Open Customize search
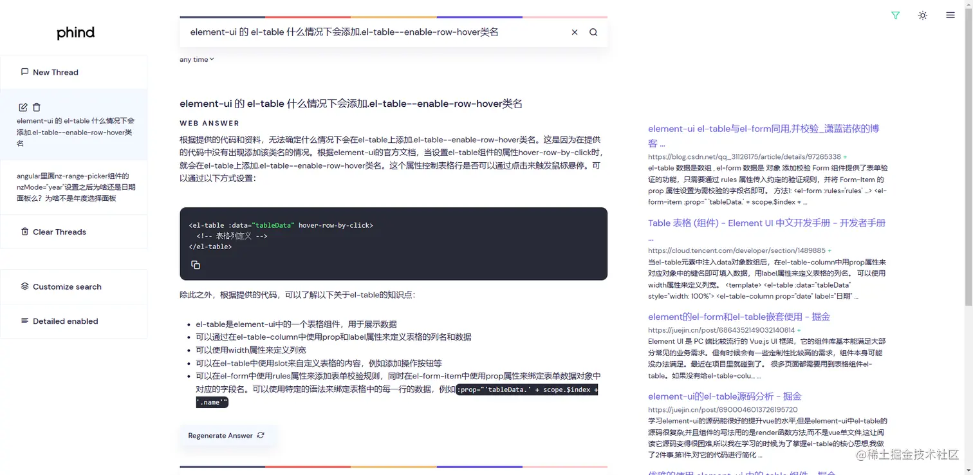This screenshot has height=475, width=973. click(x=74, y=286)
